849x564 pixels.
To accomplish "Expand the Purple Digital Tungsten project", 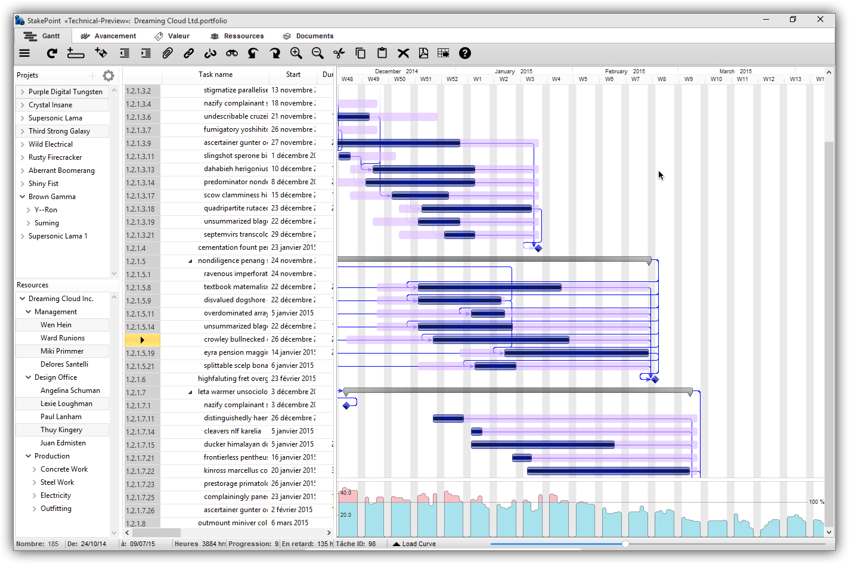I will click(x=22, y=92).
